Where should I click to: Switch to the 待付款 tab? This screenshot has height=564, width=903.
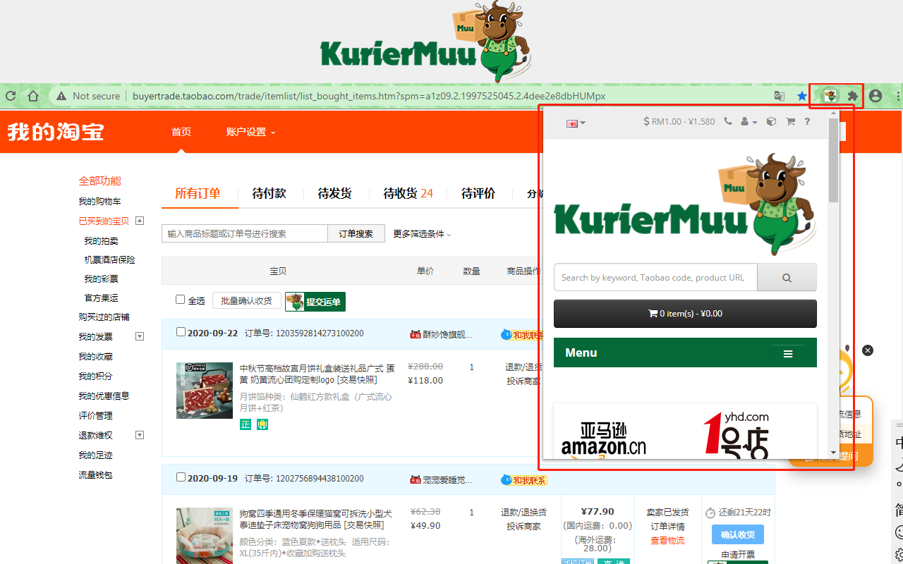click(269, 193)
